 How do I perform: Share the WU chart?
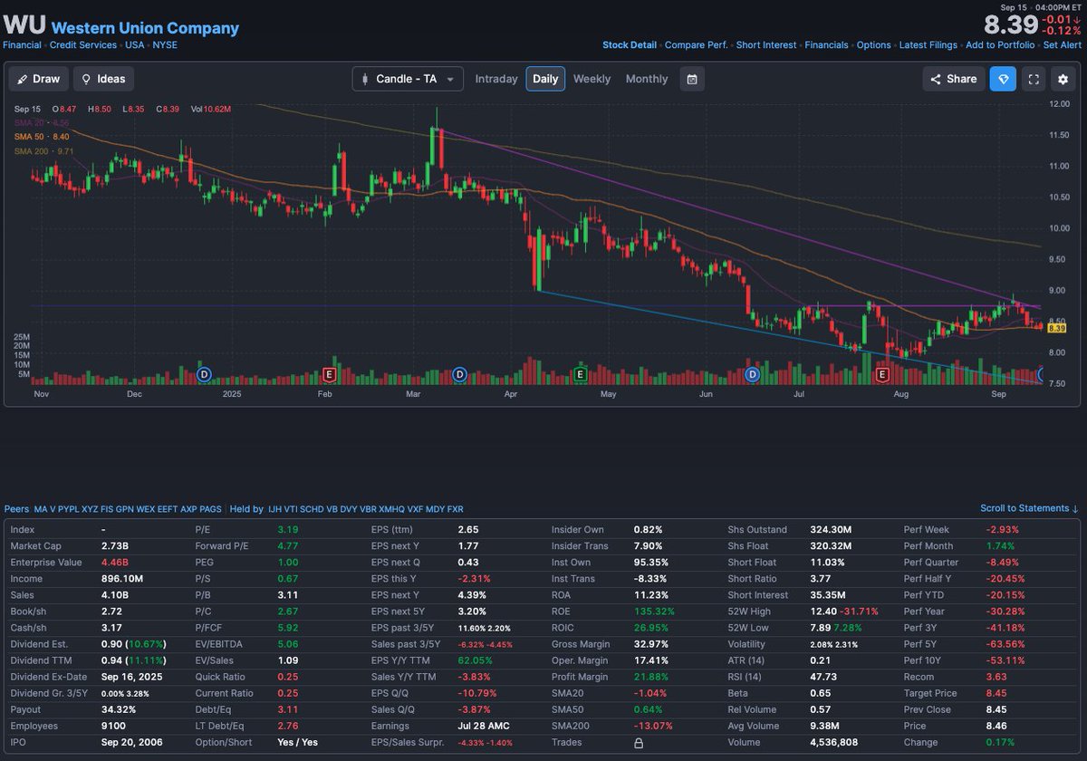click(953, 79)
